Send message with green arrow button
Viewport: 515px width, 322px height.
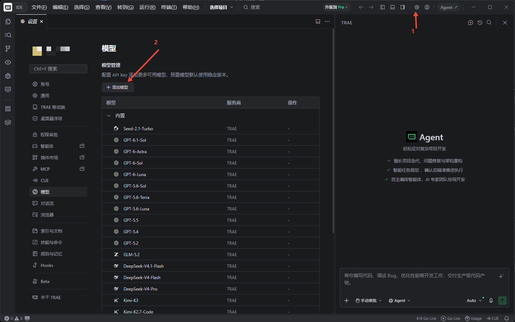(x=502, y=301)
